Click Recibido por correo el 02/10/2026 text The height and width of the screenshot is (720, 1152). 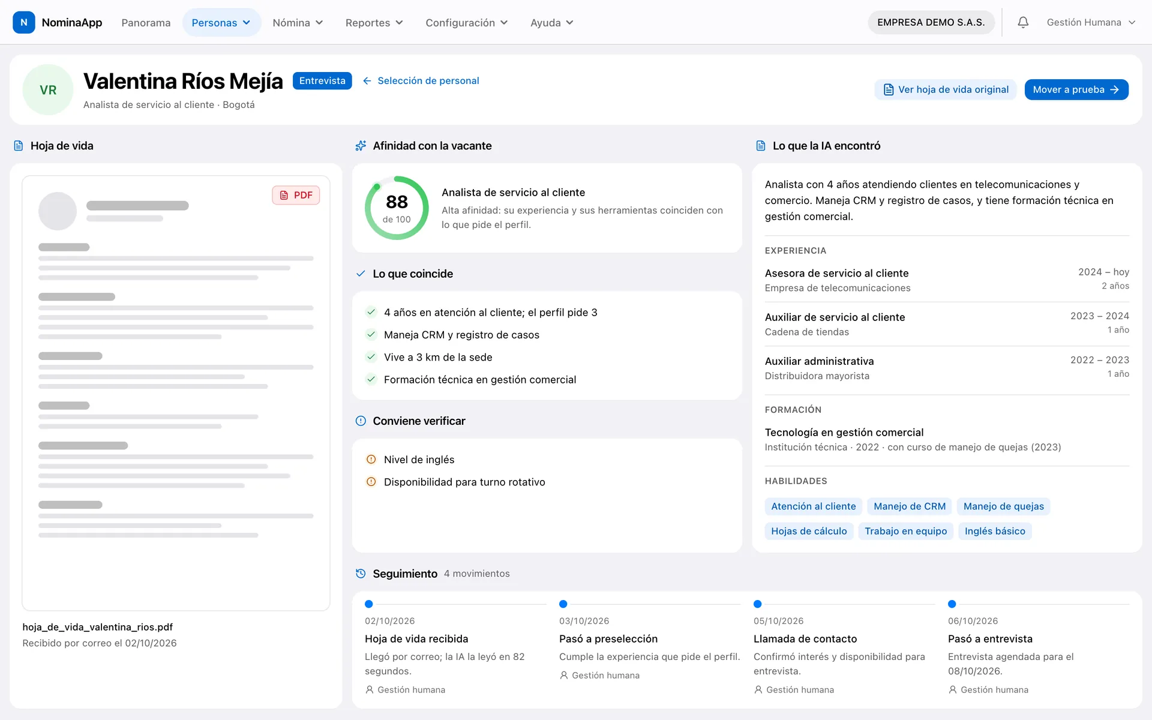coord(100,643)
